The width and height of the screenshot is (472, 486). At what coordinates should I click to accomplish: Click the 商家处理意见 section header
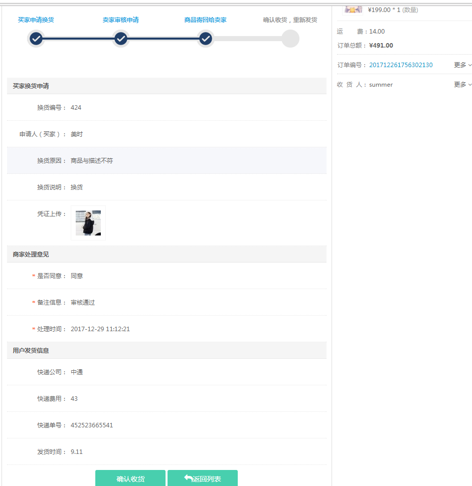point(31,255)
